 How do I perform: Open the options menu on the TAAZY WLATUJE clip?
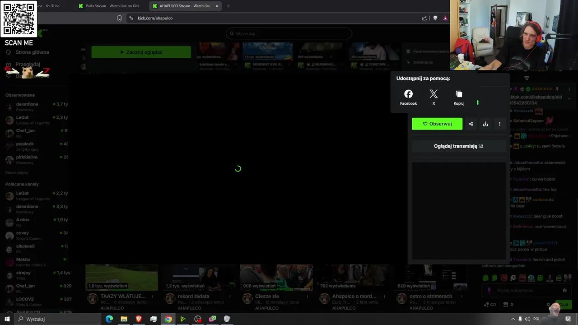coord(153,297)
